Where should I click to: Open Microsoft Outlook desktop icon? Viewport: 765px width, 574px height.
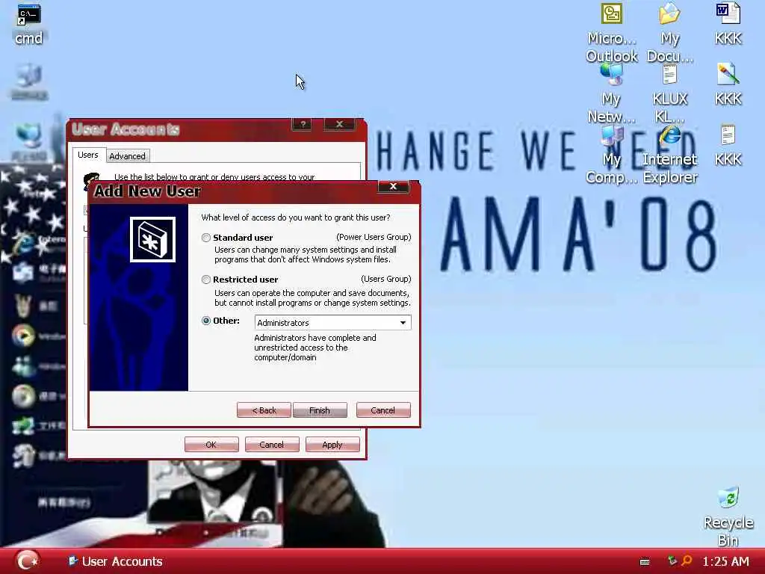coord(611,33)
